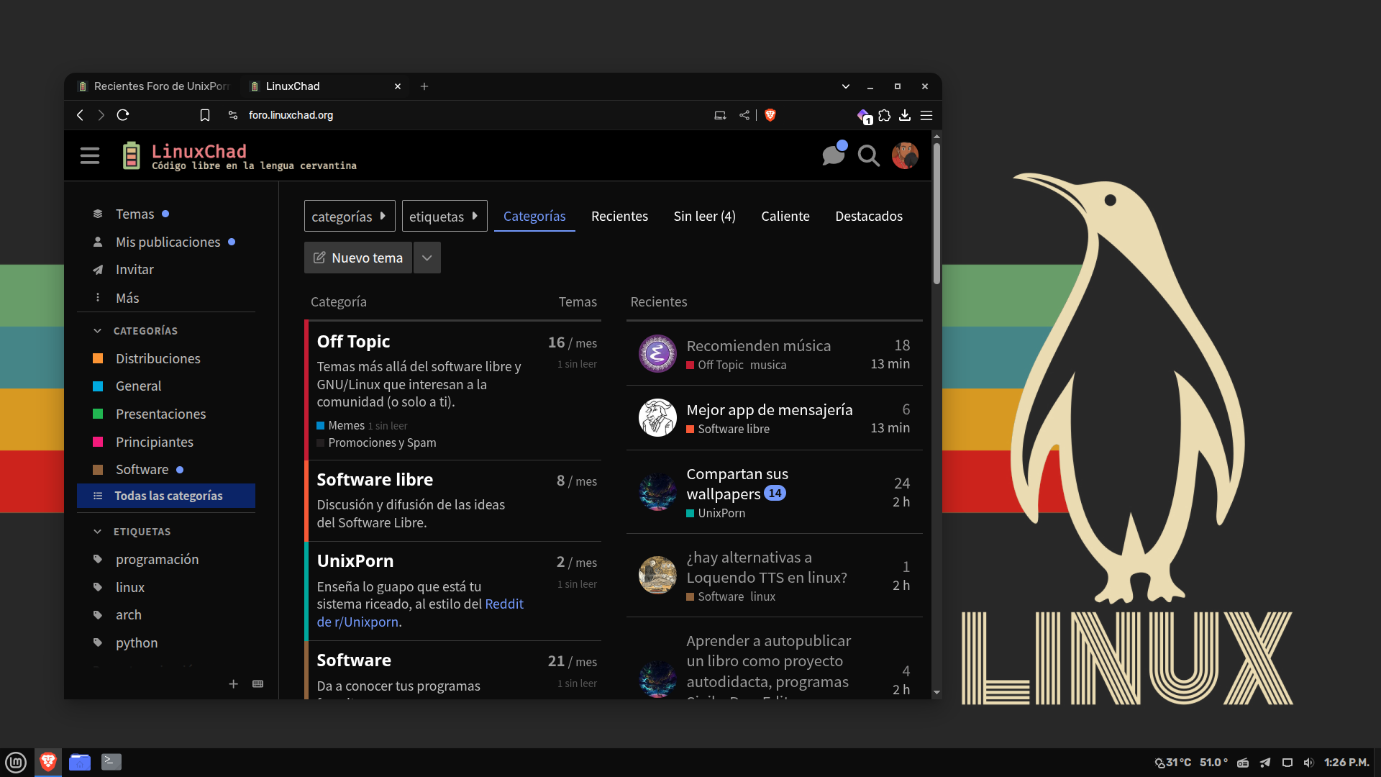Viewport: 1381px width, 777px height.
Task: Open the Presentaciones category
Action: [x=160, y=414]
